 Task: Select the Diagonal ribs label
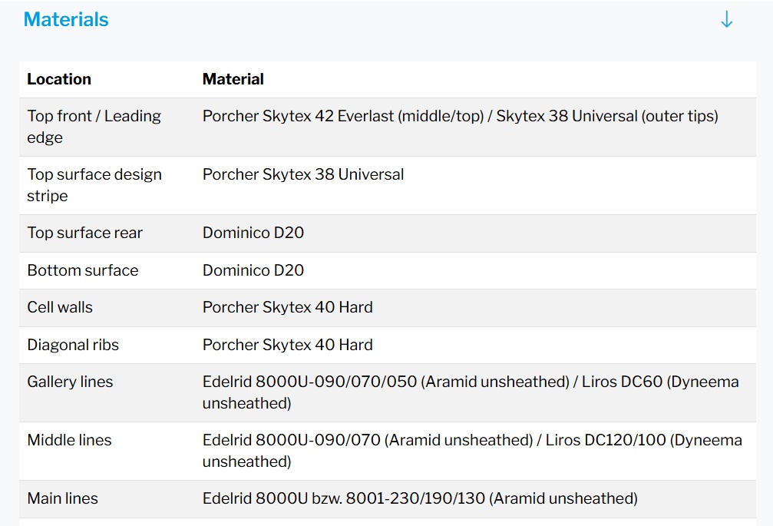pyautogui.click(x=73, y=345)
